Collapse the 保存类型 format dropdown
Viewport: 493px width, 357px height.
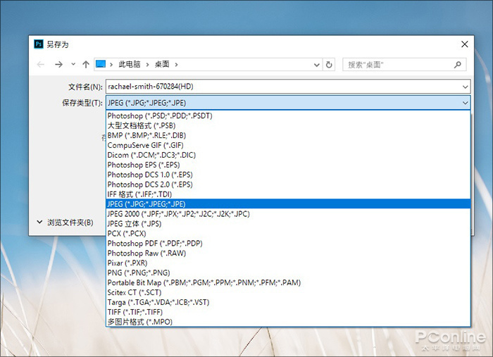tap(465, 103)
